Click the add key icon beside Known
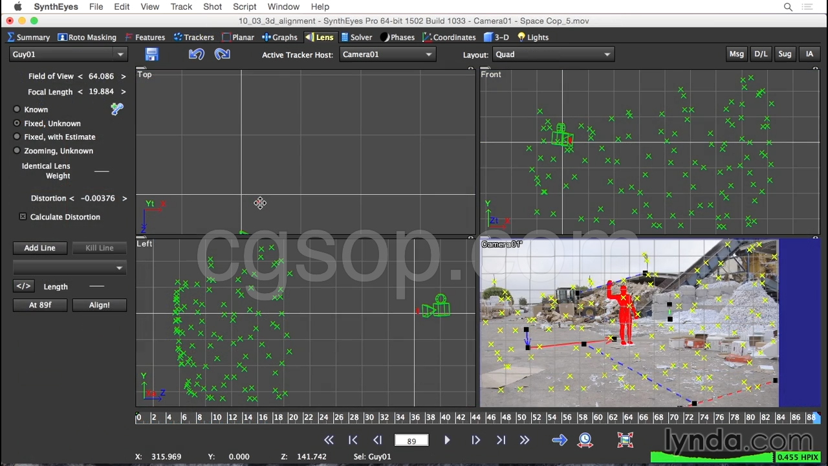This screenshot has height=466, width=828. pos(117,109)
